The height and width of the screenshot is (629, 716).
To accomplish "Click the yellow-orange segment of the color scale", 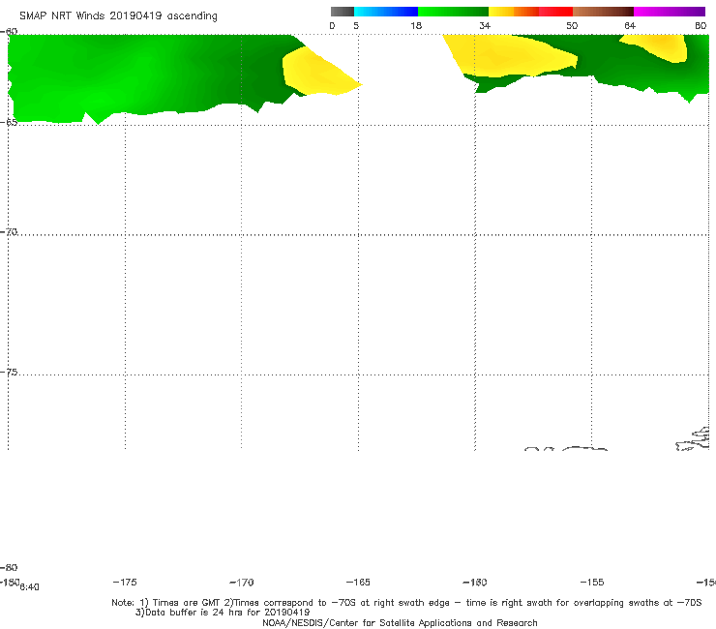I will [x=514, y=12].
